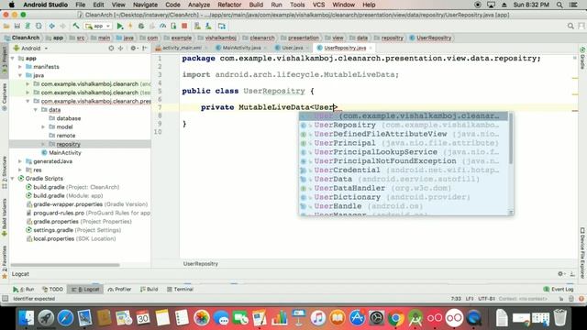Click the autocomplete popup scrollbar

coord(511,139)
